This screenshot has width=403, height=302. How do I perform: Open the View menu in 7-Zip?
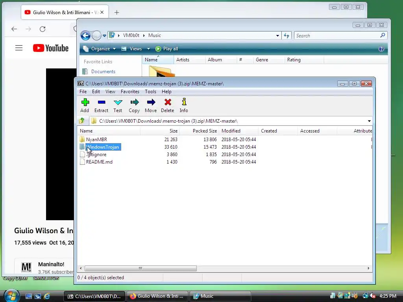point(110,91)
